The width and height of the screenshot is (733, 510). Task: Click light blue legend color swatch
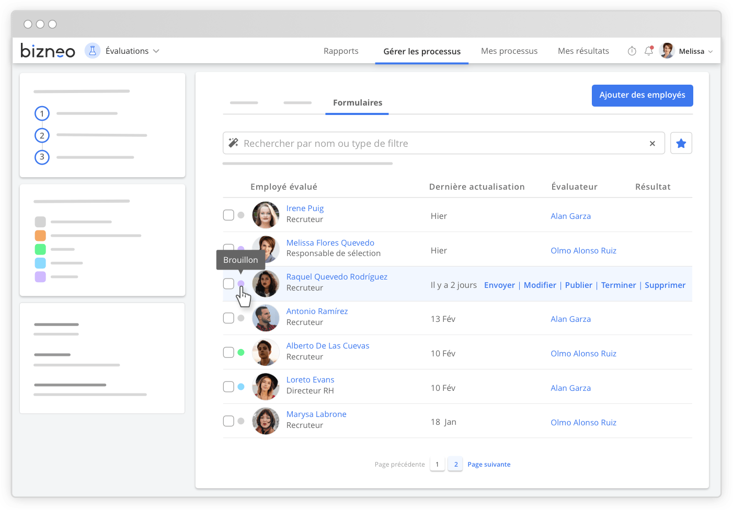point(40,263)
